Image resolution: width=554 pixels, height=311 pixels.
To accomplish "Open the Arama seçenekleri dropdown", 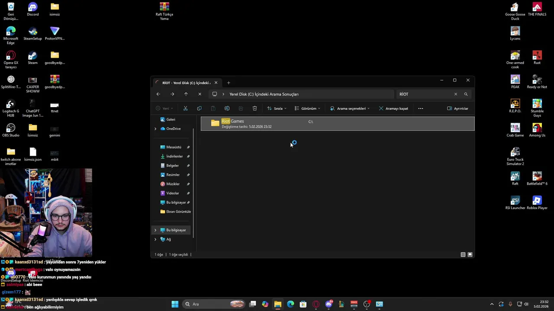I will tap(350, 108).
